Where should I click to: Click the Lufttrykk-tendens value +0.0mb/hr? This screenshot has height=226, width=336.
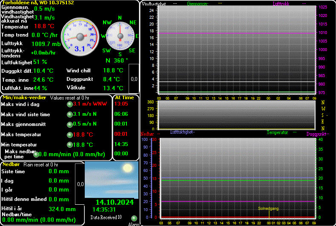click(43, 53)
